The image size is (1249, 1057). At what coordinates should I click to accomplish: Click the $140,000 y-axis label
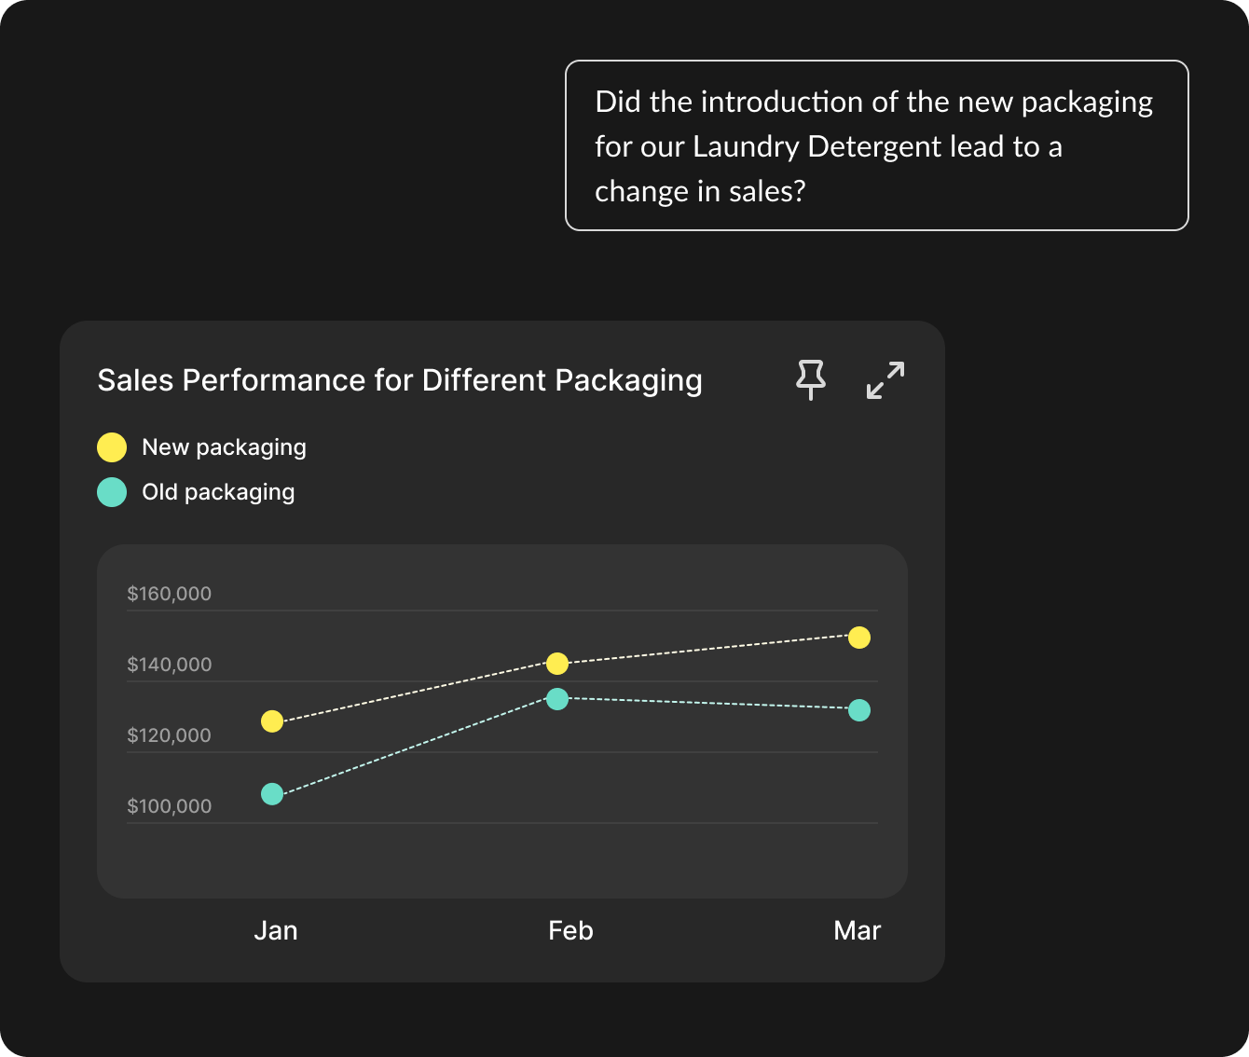pyautogui.click(x=170, y=665)
